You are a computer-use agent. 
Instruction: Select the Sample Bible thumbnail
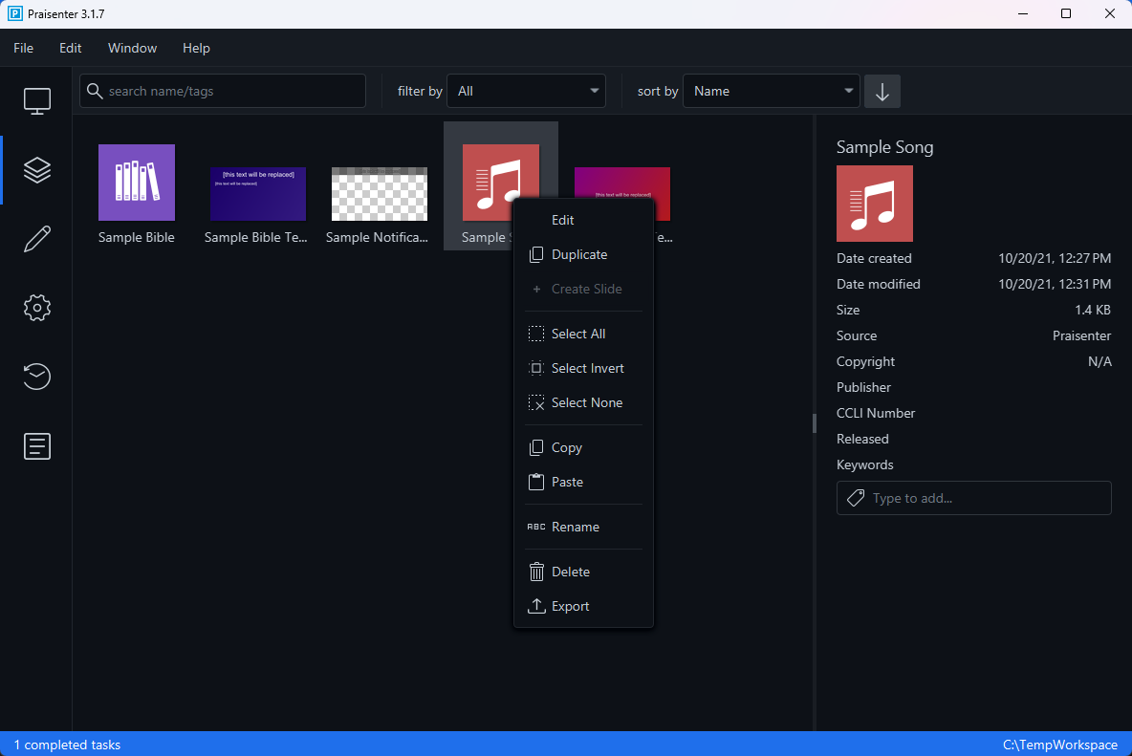(x=137, y=183)
